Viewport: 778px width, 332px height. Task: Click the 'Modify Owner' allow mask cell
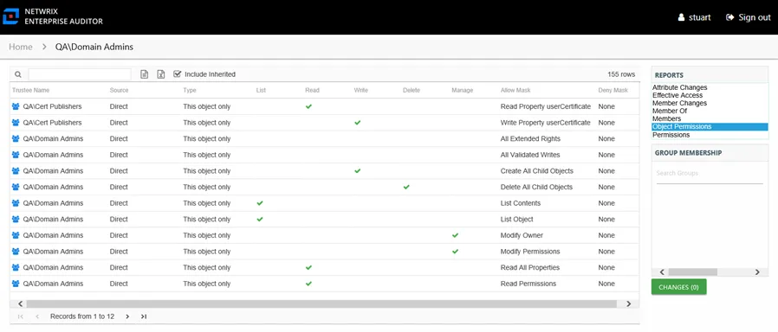(x=522, y=235)
